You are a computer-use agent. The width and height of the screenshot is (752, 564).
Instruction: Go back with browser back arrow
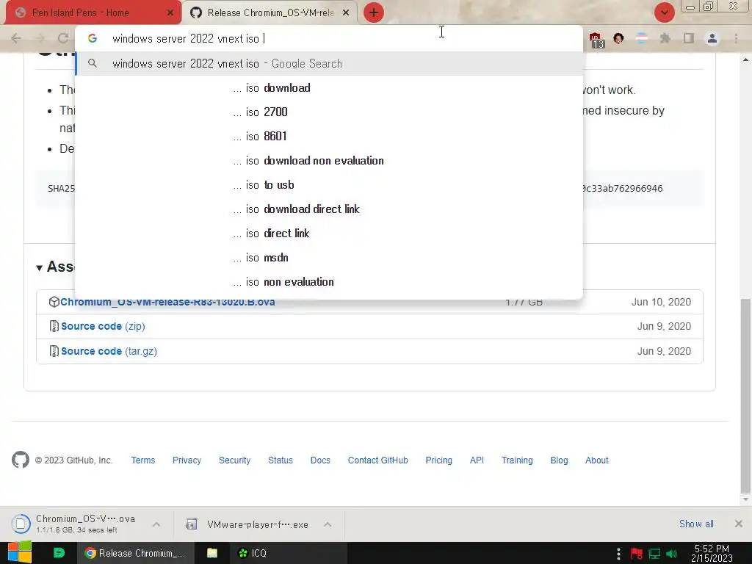(16, 38)
